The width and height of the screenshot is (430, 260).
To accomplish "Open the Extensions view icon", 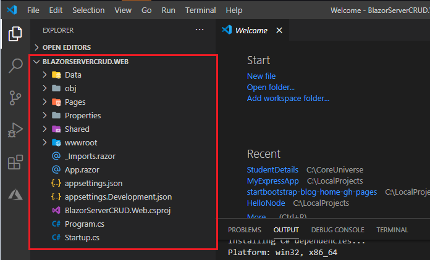I will 15,163.
